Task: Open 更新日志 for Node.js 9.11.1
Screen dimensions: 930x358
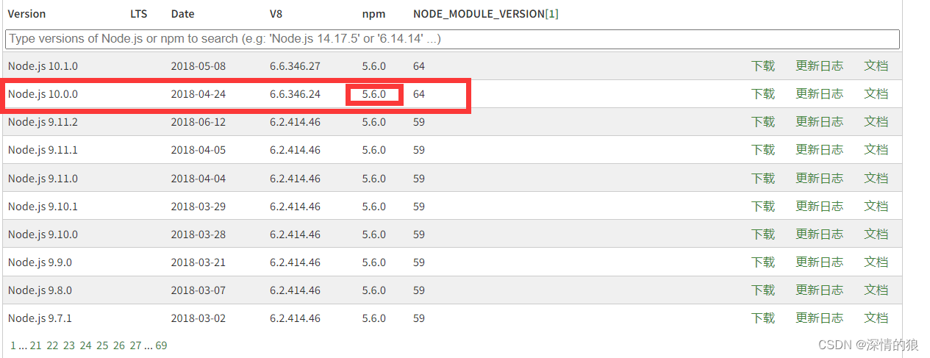Action: click(x=819, y=150)
